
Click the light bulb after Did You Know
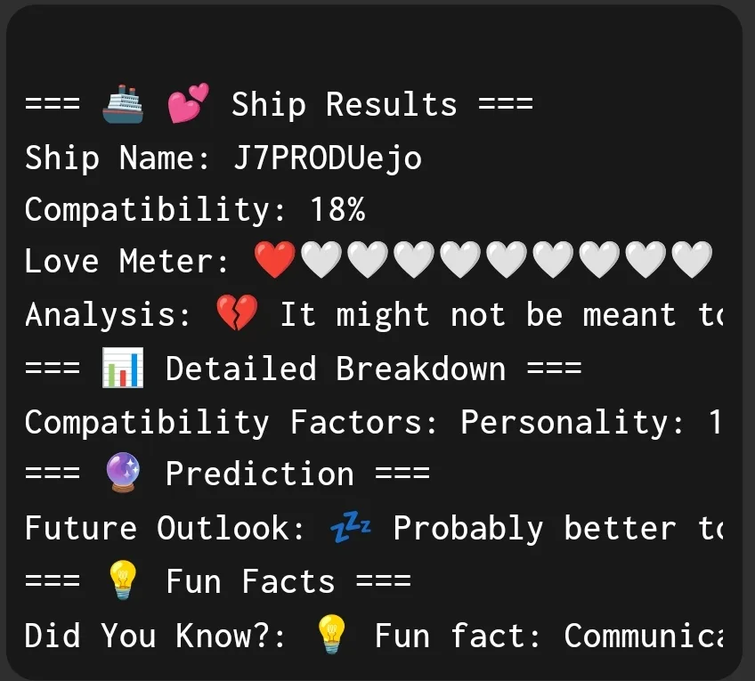tap(331, 635)
